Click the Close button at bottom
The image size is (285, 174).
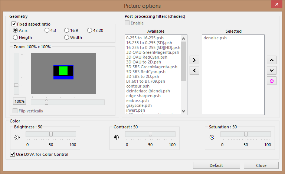click(261, 165)
